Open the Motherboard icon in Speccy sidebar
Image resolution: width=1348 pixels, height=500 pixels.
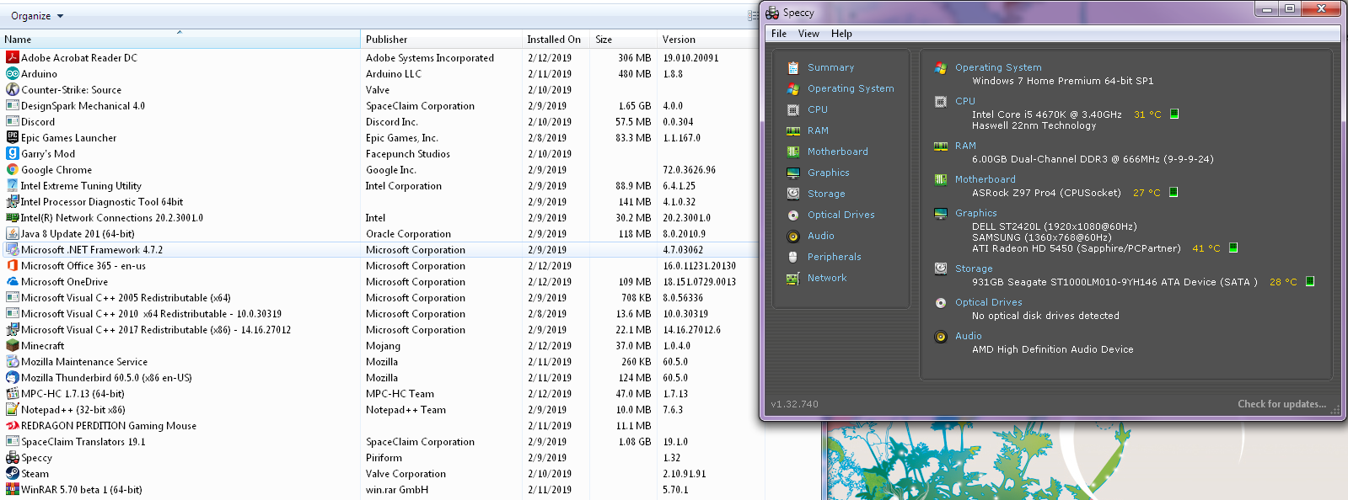click(792, 152)
